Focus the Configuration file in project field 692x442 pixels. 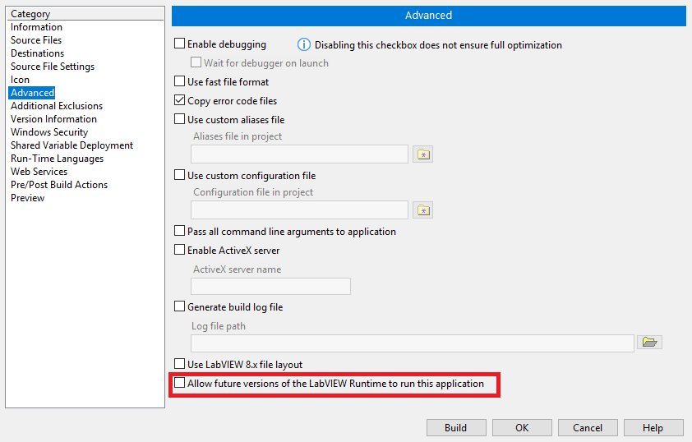299,210
